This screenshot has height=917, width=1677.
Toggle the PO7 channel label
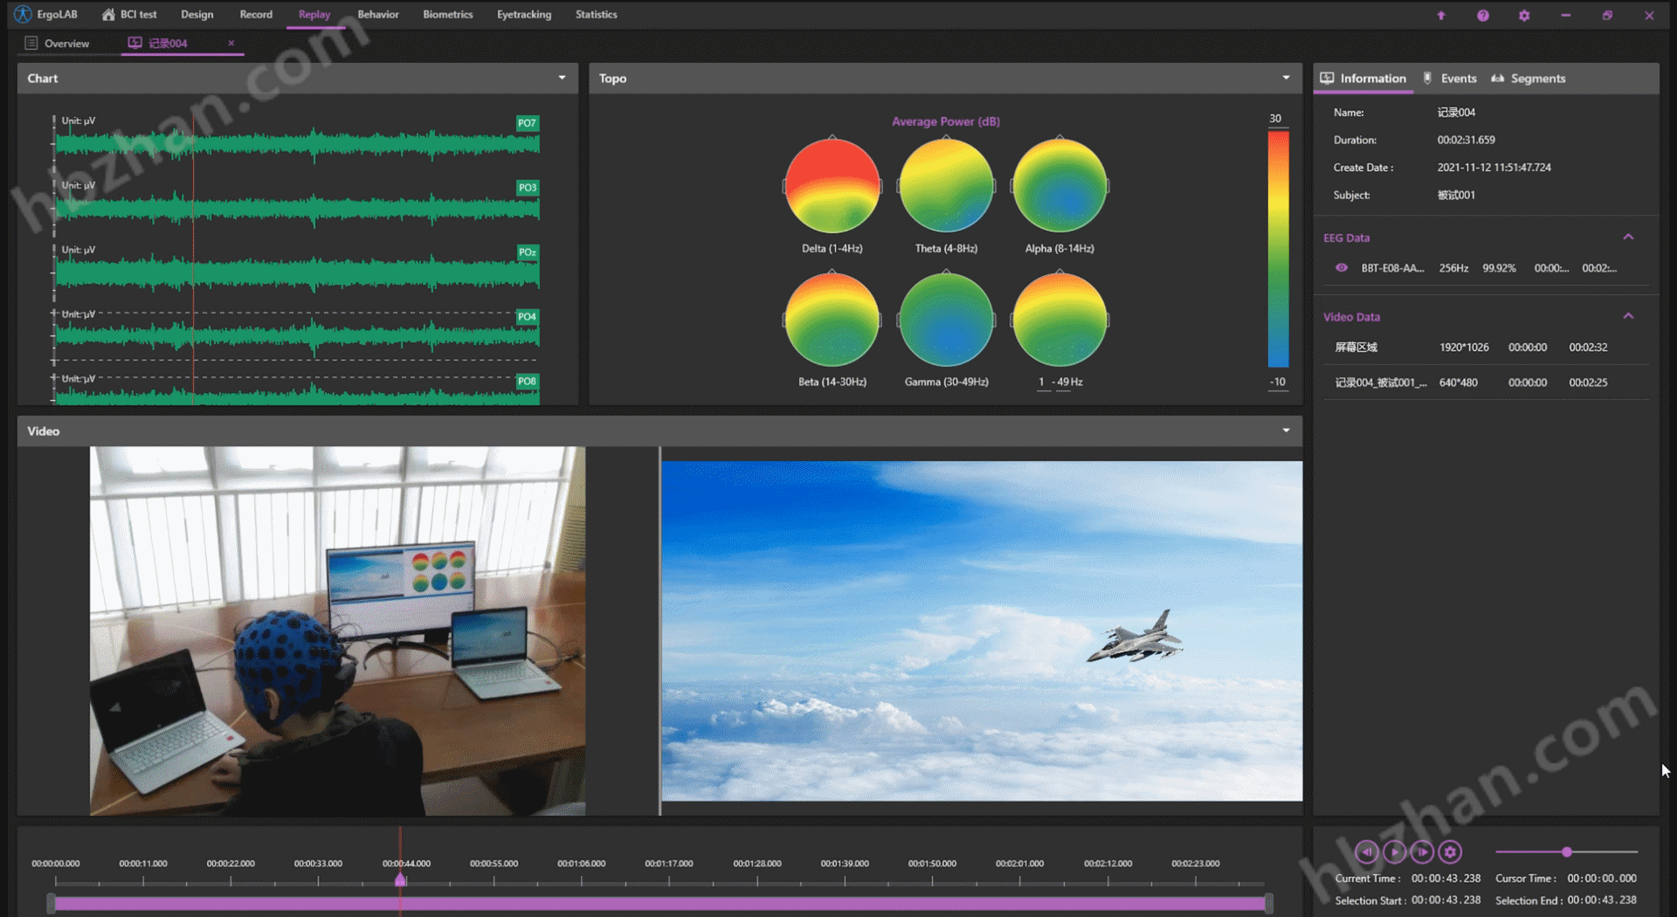click(x=527, y=123)
